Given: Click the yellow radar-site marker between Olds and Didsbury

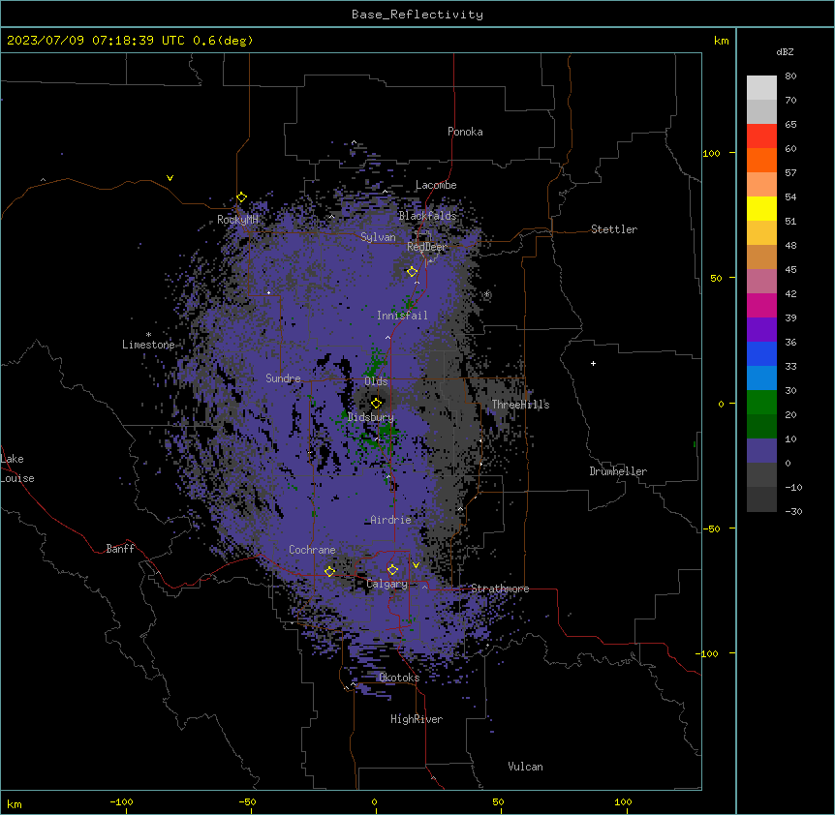Looking at the screenshot, I should click(376, 403).
